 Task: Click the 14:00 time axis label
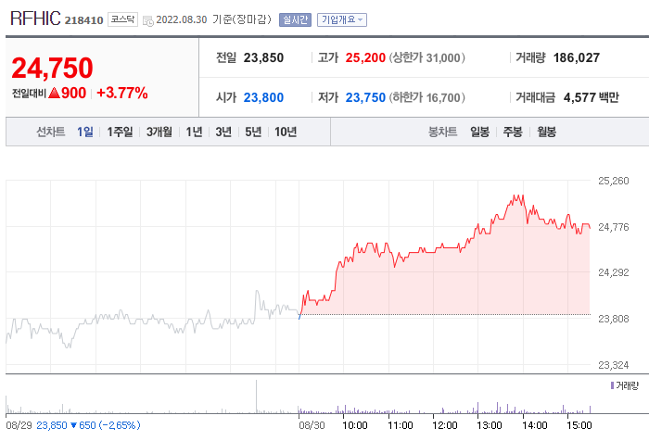534,425
